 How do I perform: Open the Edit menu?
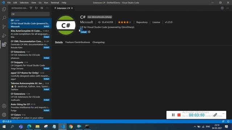coord(15,3)
